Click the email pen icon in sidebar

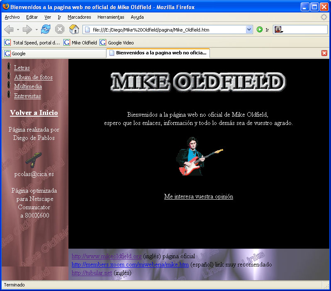pyautogui.click(x=34, y=160)
